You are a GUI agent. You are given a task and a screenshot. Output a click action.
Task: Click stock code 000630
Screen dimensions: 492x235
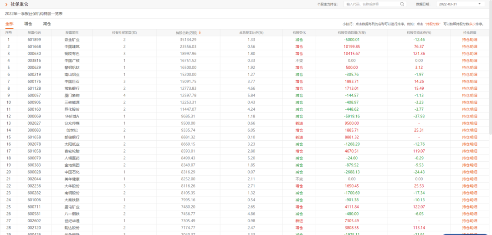[x=34, y=54]
